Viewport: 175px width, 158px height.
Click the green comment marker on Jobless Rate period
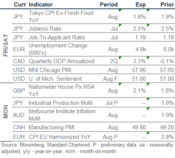click(120, 25)
